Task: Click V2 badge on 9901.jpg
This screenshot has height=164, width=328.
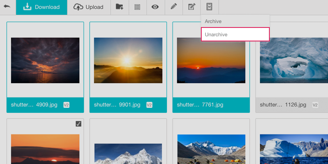Action: pos(149,105)
